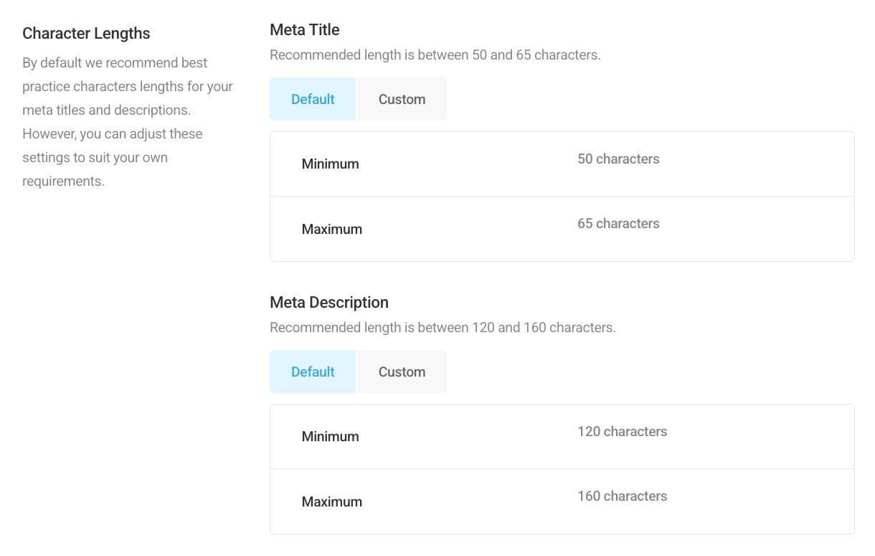Screen dimensions: 875x556
Task: Switch Meta Description to Custom
Action: pos(401,372)
